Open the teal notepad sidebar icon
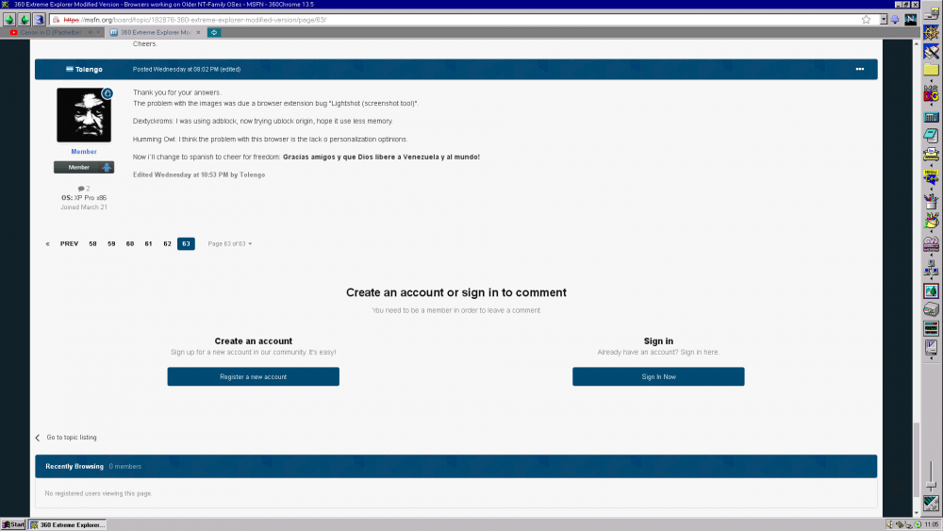 point(931,136)
